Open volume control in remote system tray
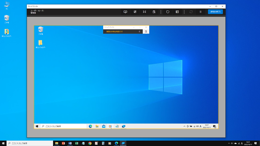Viewport: 260px width, 146px height. pos(197,126)
